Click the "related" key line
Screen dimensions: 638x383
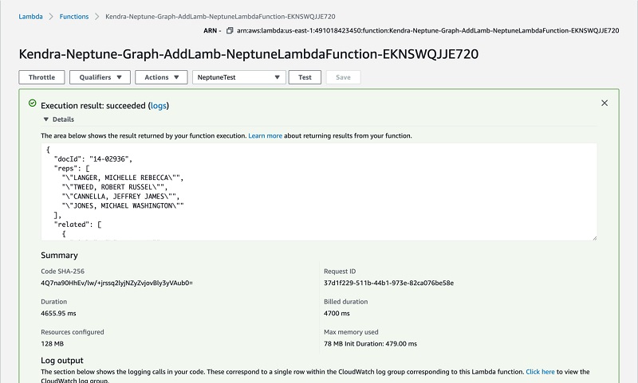[77, 225]
